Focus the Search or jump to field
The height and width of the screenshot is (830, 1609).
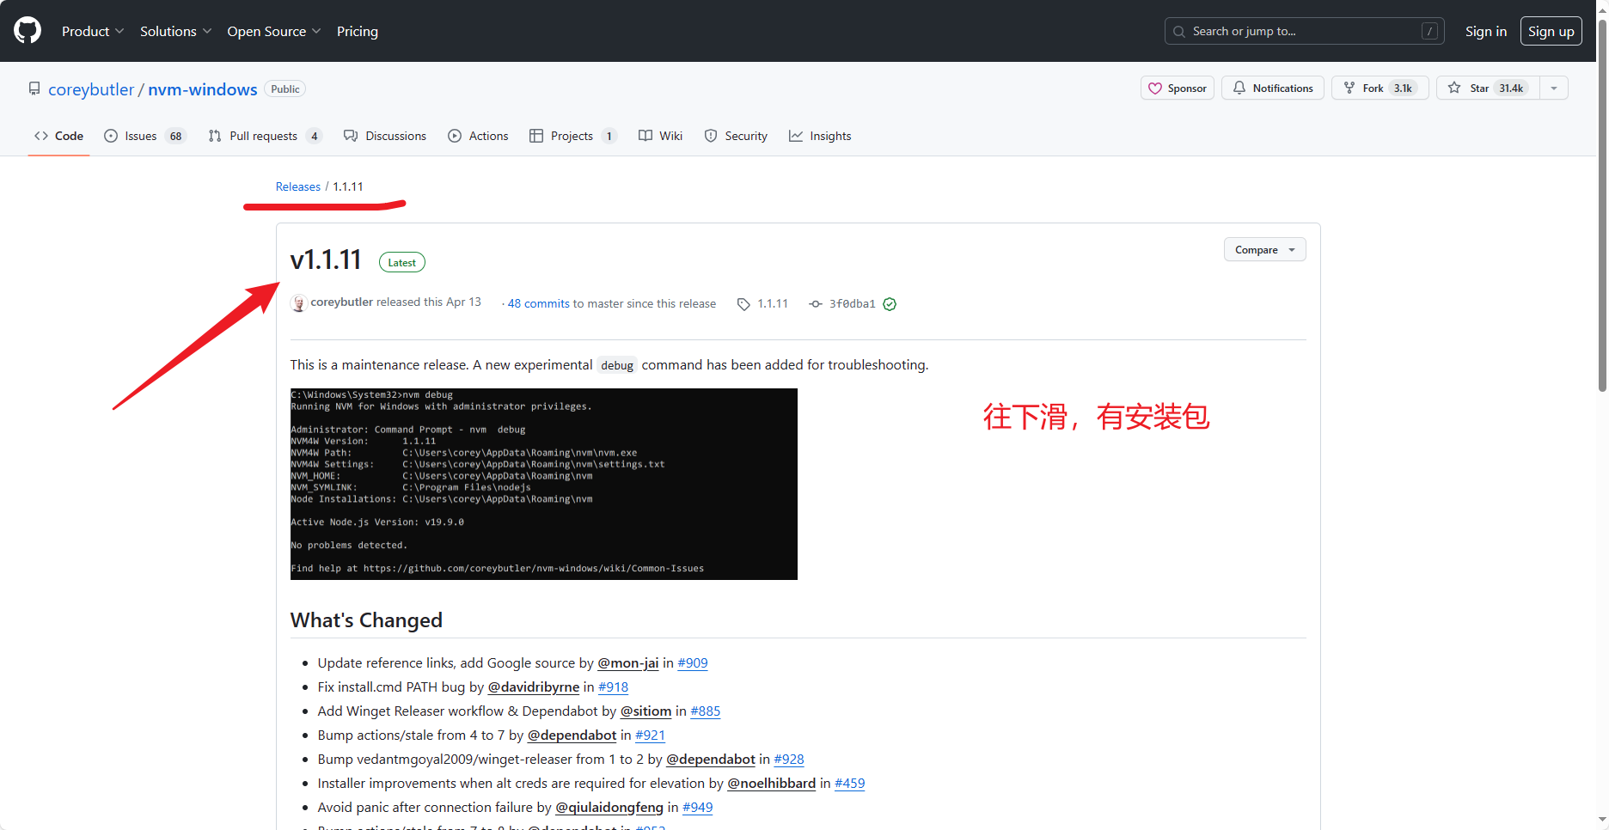[1304, 31]
